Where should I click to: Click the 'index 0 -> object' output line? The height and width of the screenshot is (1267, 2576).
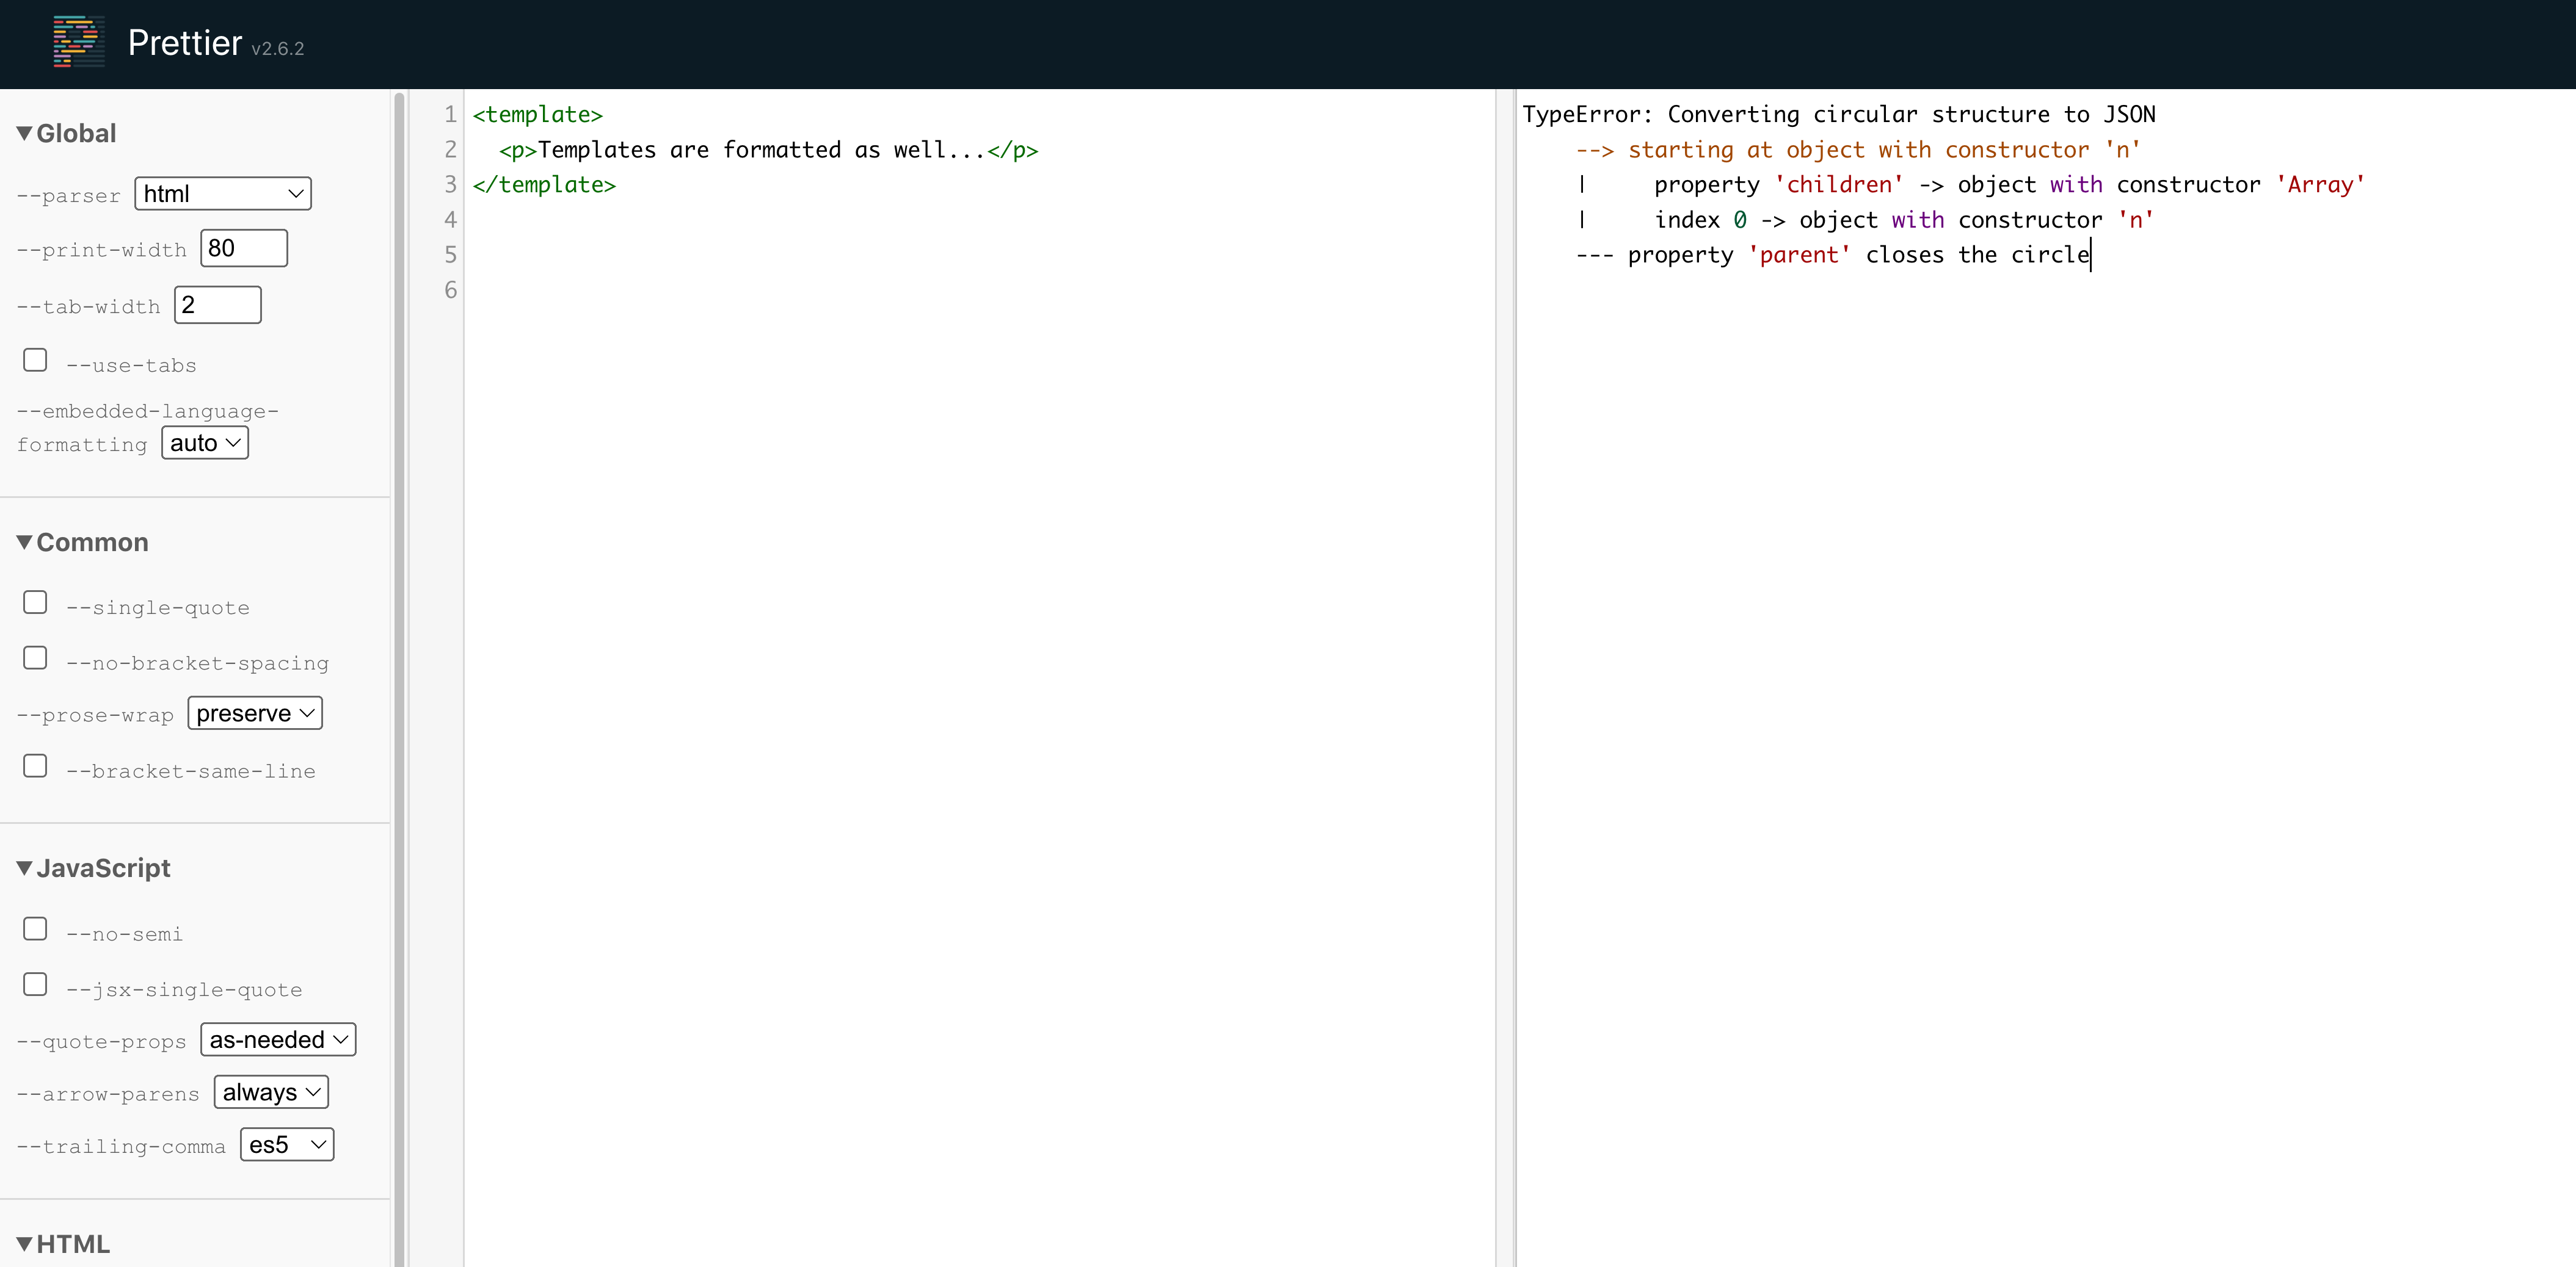[1866, 220]
